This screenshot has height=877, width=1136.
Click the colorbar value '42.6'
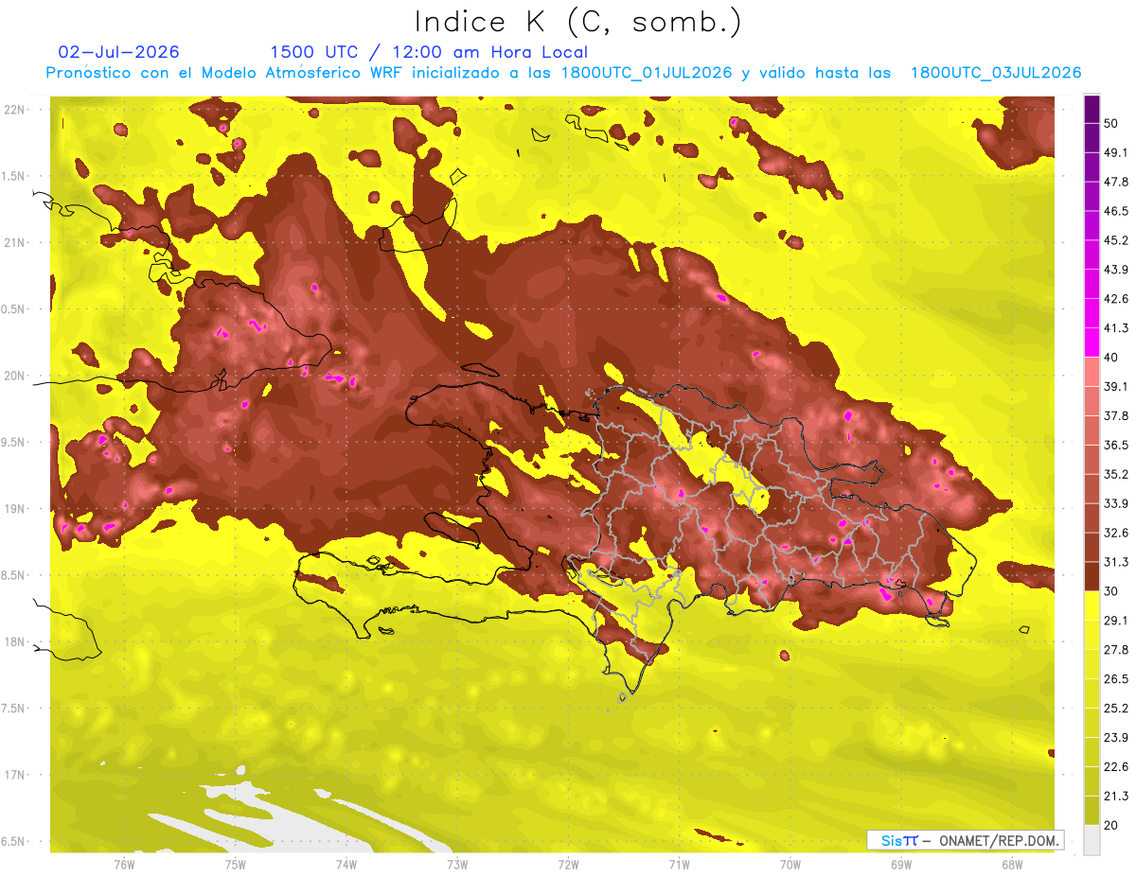pyautogui.click(x=1115, y=299)
